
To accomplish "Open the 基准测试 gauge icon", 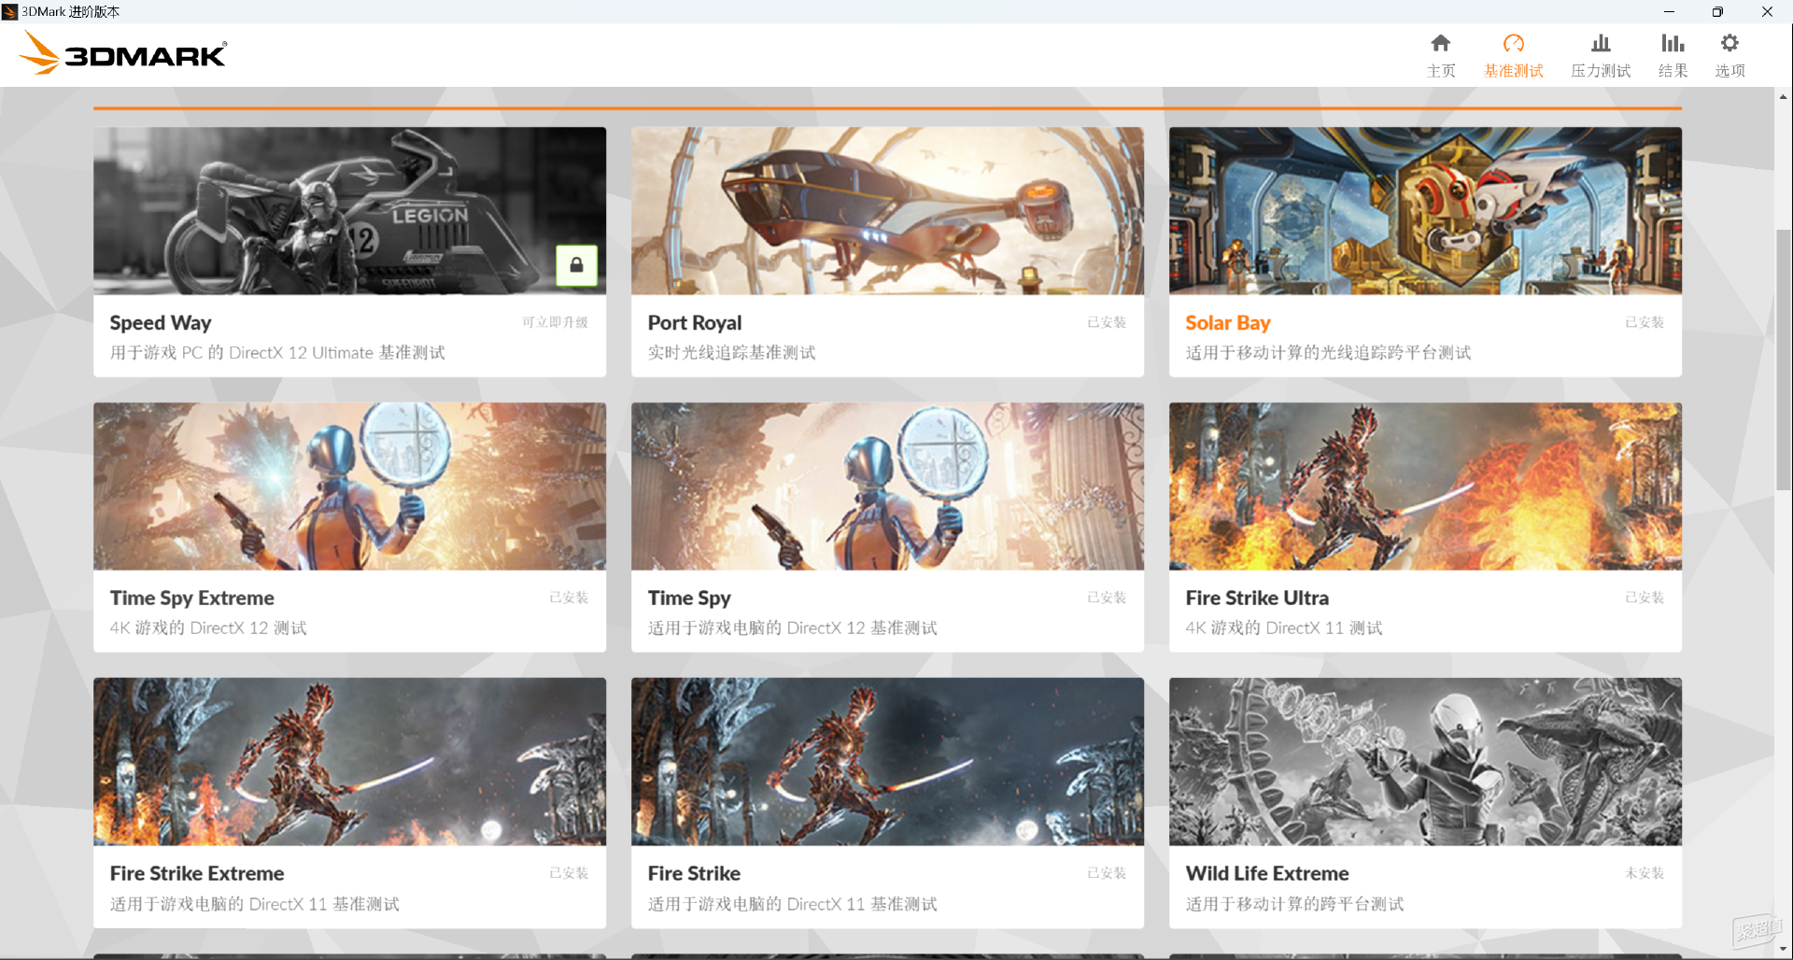I will pyautogui.click(x=1514, y=43).
